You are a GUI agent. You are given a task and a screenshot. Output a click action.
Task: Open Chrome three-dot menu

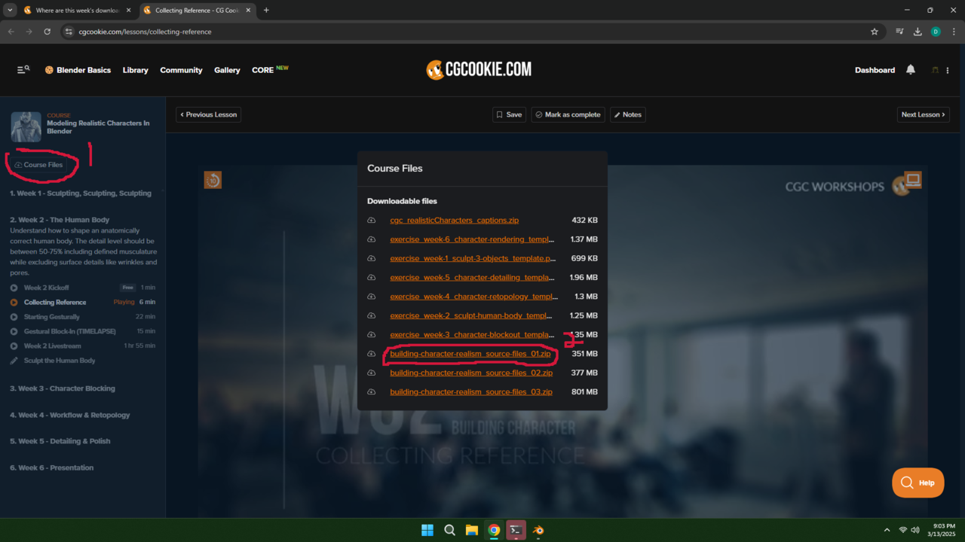coord(954,32)
